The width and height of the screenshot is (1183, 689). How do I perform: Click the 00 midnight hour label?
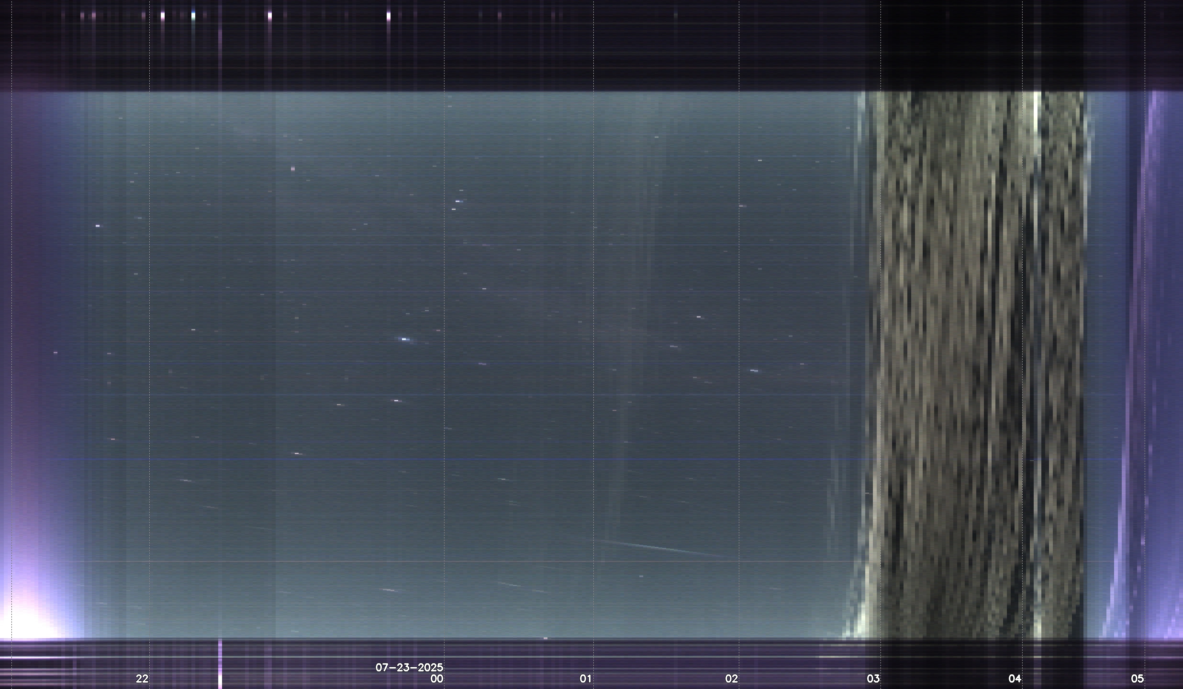(436, 679)
